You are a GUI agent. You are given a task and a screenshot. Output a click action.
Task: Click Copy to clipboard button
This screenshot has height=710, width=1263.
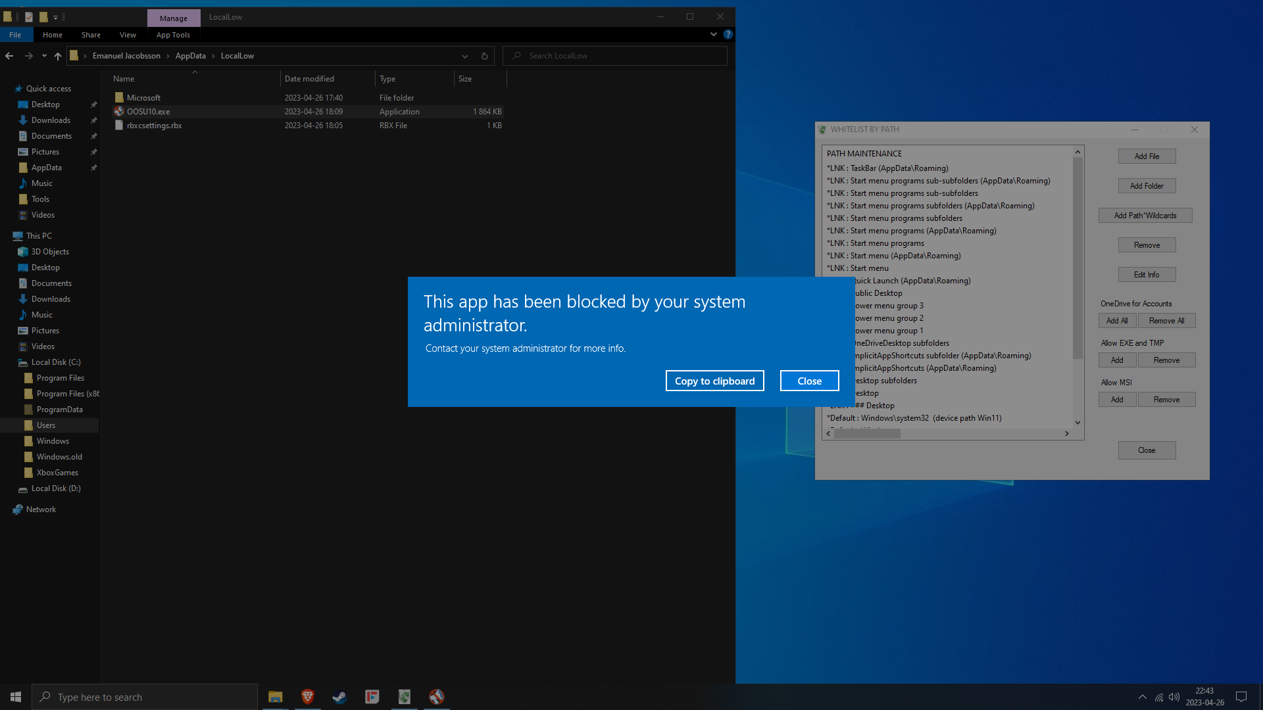pos(714,381)
